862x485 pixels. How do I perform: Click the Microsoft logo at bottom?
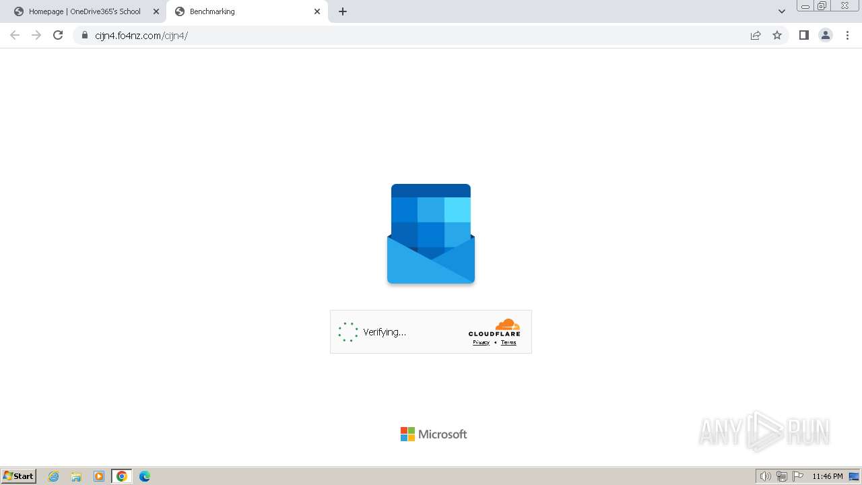pos(434,434)
